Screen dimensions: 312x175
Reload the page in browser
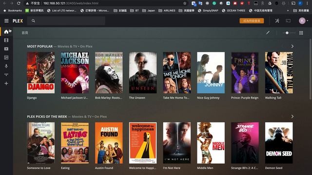click(19, 3)
